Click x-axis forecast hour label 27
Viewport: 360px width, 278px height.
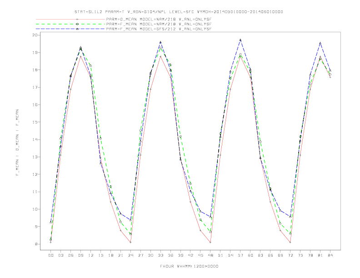tap(140, 255)
